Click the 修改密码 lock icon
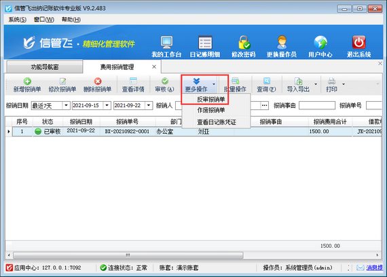The width and height of the screenshot is (387, 277). click(244, 43)
